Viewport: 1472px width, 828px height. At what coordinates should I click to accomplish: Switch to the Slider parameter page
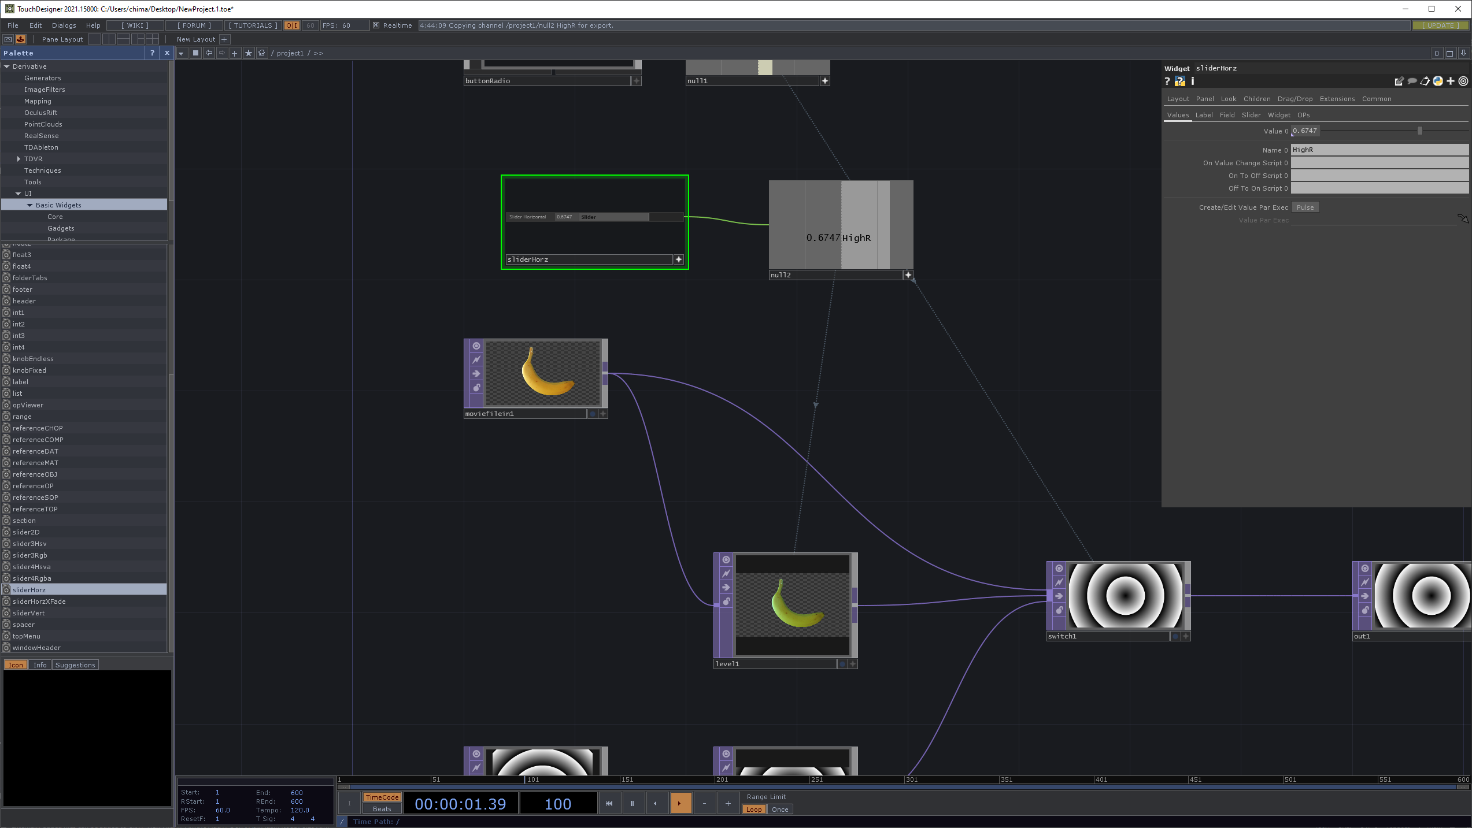[x=1251, y=115]
